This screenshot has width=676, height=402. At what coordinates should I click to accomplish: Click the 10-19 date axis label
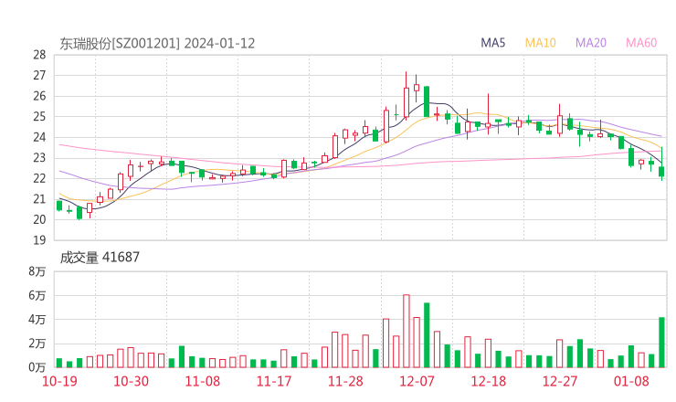(59, 381)
